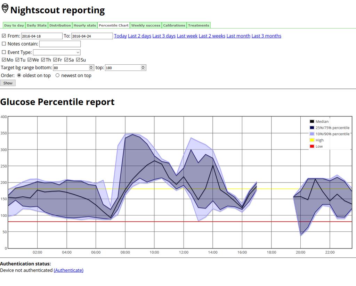This screenshot has width=356, height=286.
Task: Click the 20:00 time axis label
Action: [x=300, y=252]
